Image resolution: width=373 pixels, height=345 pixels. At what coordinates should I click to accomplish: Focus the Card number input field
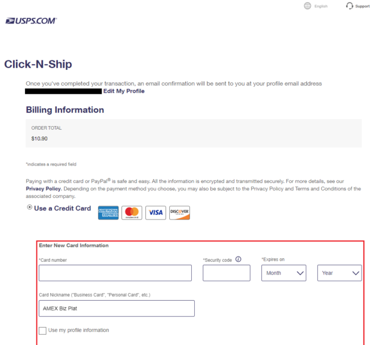click(115, 273)
